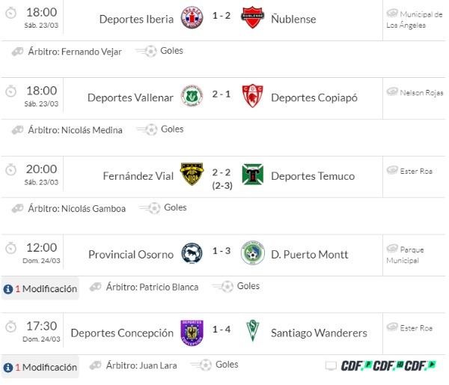The height and width of the screenshot is (385, 449).
Task: Click the Fernández Vial team crest
Action: [192, 176]
